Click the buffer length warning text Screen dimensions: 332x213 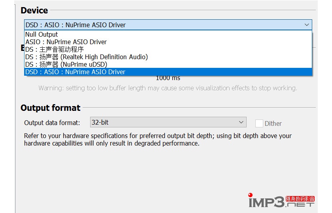click(x=168, y=88)
